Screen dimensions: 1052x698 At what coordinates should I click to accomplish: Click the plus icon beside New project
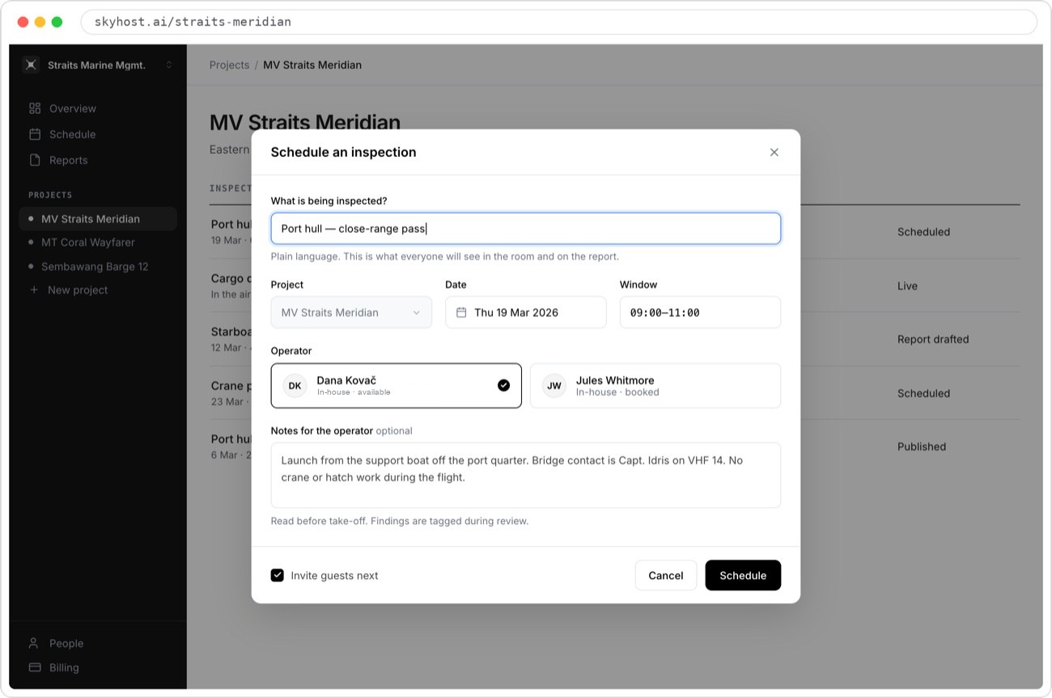point(34,290)
